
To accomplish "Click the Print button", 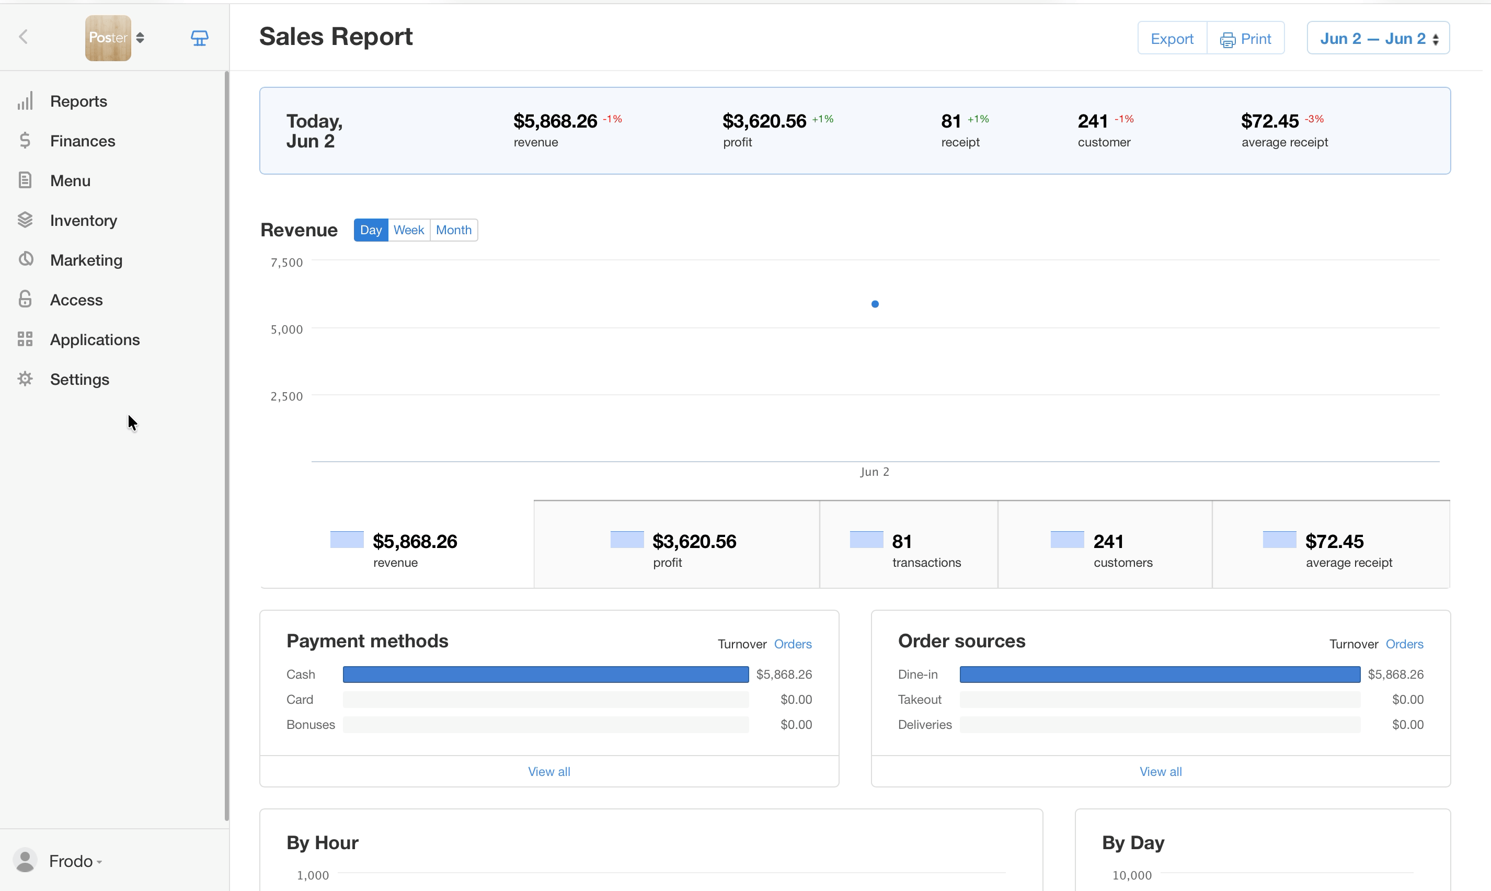I will pyautogui.click(x=1245, y=38).
